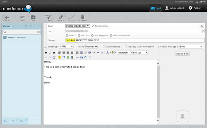
Task: Open background highlight color picker arrow
Action: point(116,53)
